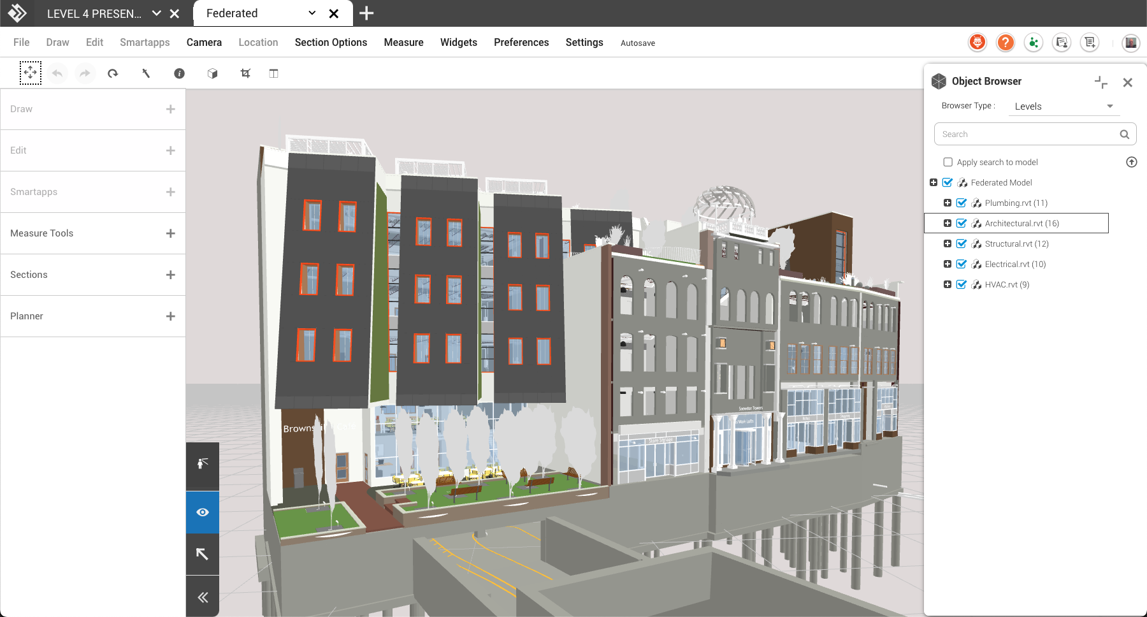
Task: Expand the Measure Tools panel
Action: pyautogui.click(x=170, y=233)
